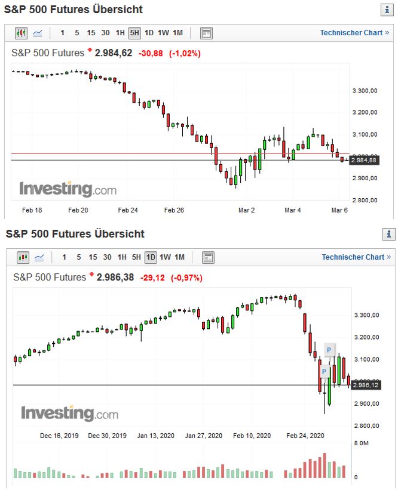Click the 2.984,88 price label on top chart
The width and height of the screenshot is (398, 490).
365,160
